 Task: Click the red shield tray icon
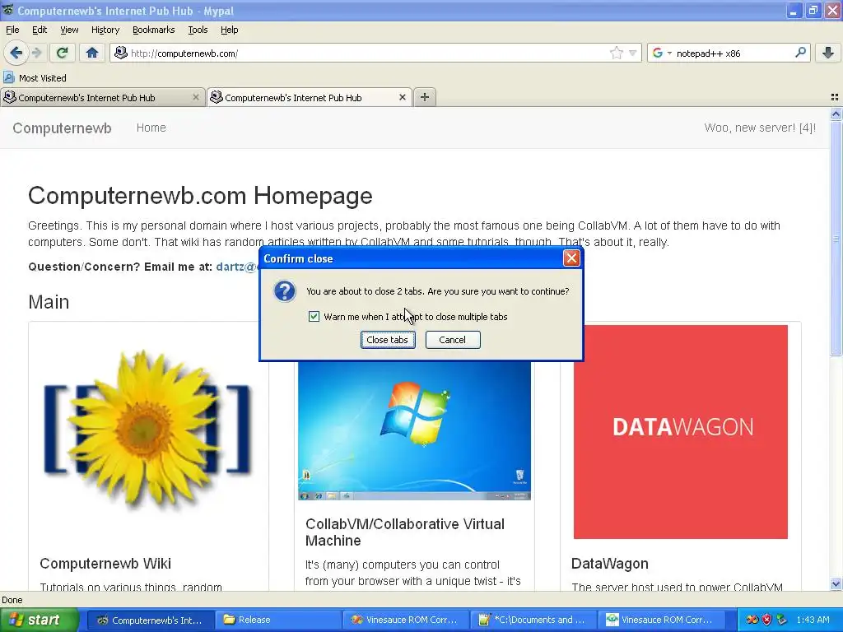[x=766, y=620]
